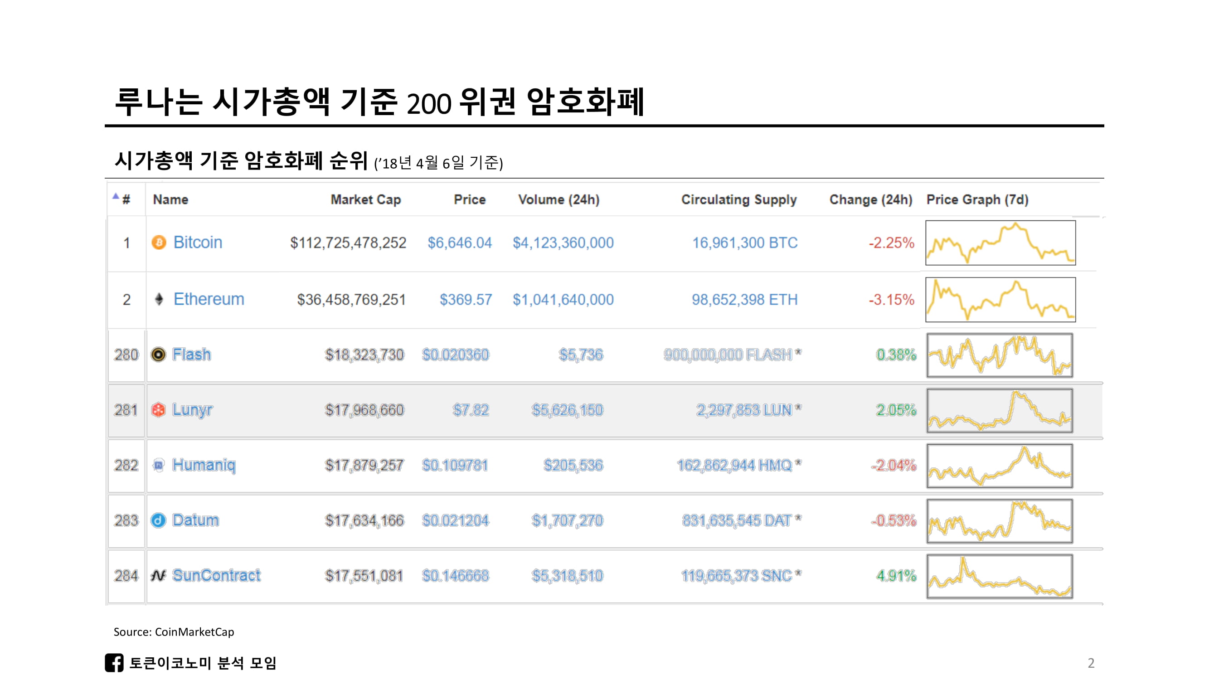Click Bitcoin market cap $112,725,478,252
The height and width of the screenshot is (680, 1209).
348,243
